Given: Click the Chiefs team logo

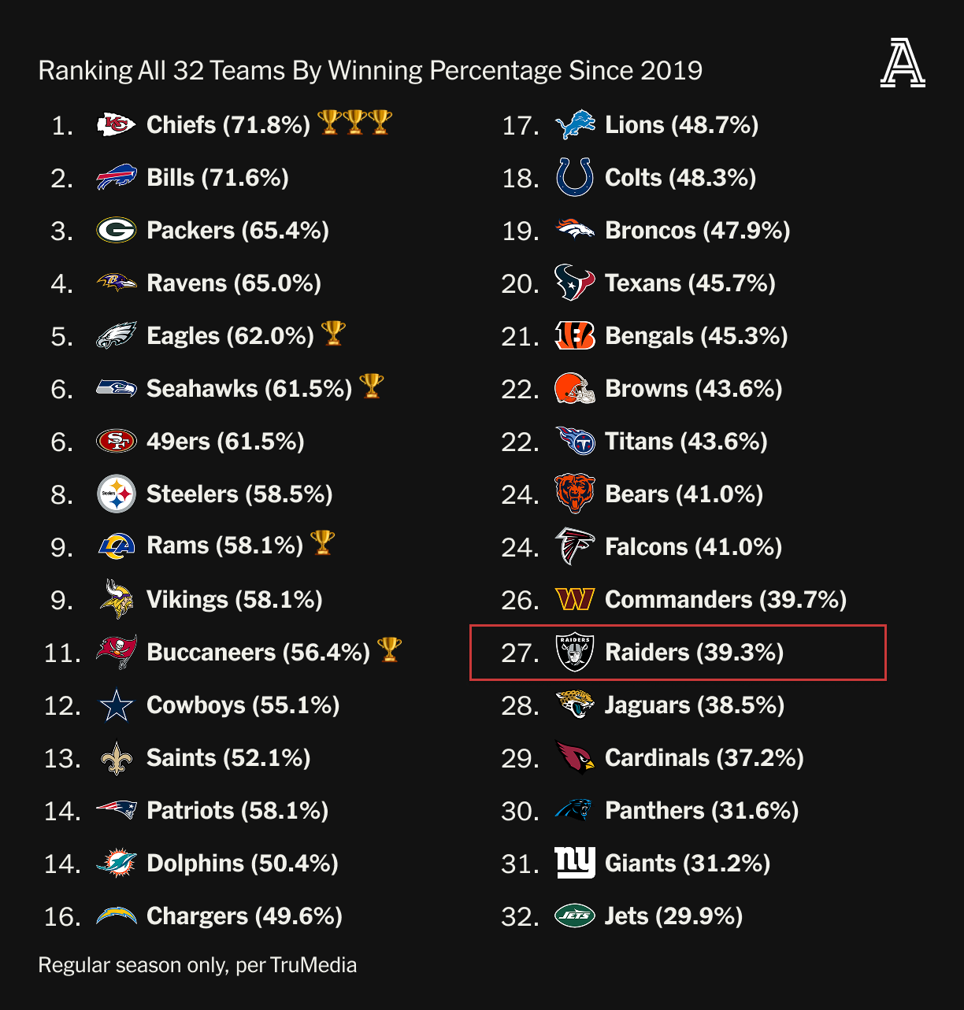Looking at the screenshot, I should (116, 124).
